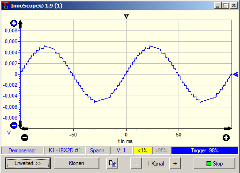Stop the measurement with the Stop button

pyautogui.click(x=214, y=164)
